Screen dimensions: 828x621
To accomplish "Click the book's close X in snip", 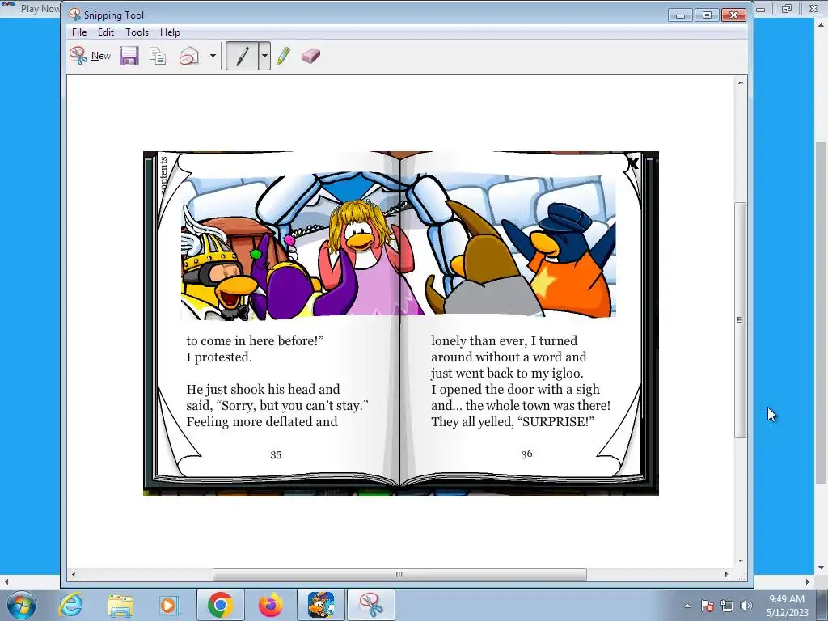I will (x=632, y=163).
